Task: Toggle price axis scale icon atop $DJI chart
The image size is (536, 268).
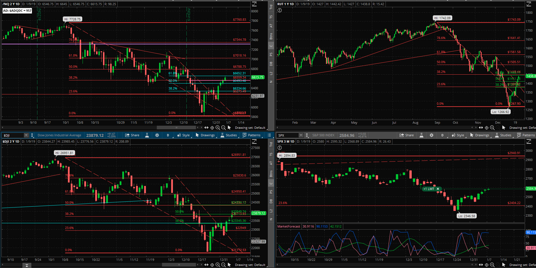Action: tap(254, 141)
